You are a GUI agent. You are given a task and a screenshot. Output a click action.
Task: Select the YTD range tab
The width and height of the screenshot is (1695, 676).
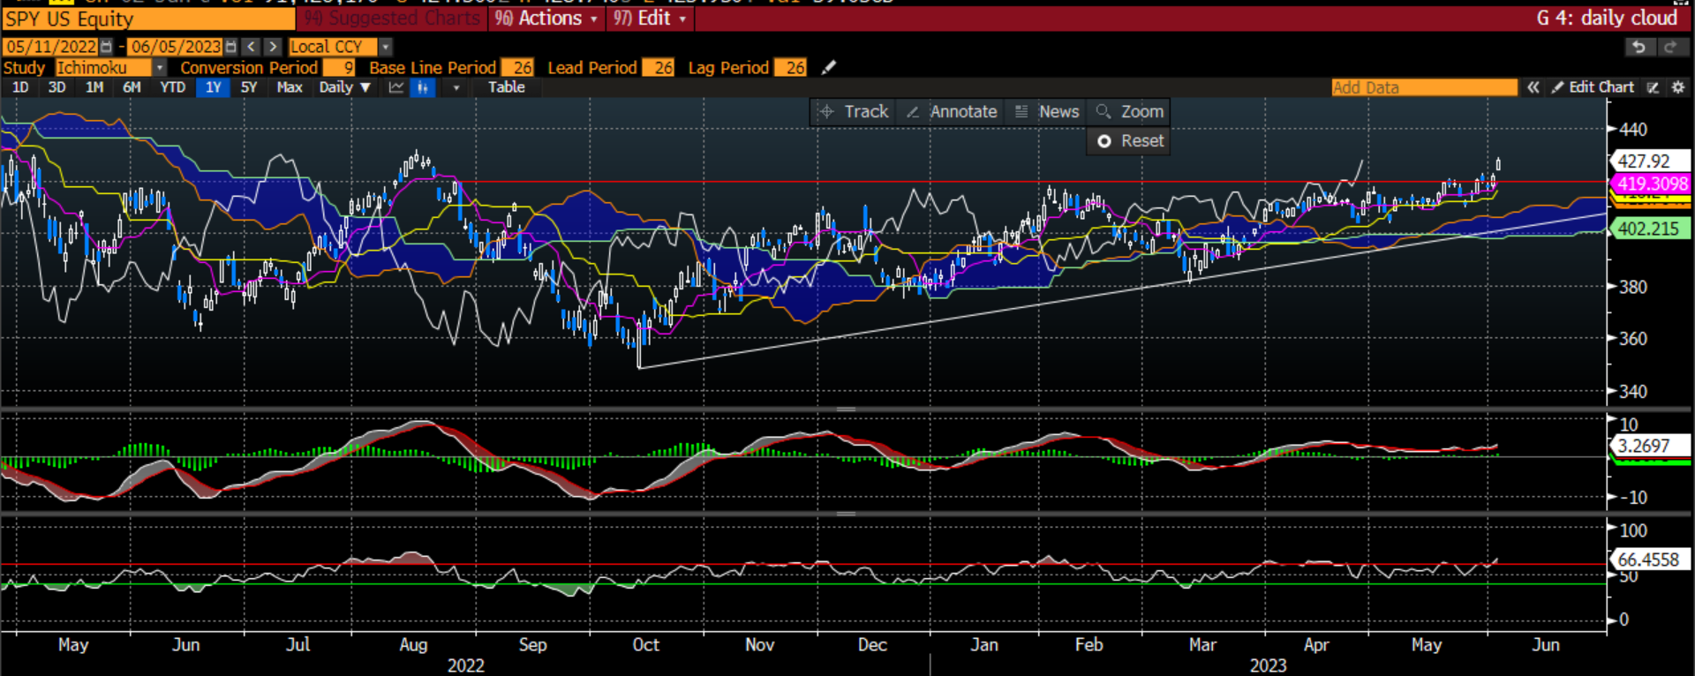point(173,87)
